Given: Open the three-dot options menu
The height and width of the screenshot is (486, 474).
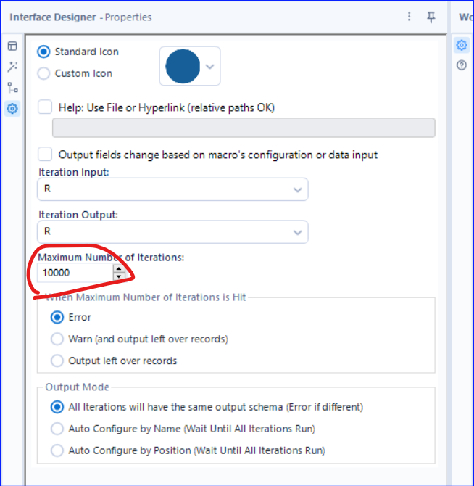Looking at the screenshot, I should (x=409, y=17).
